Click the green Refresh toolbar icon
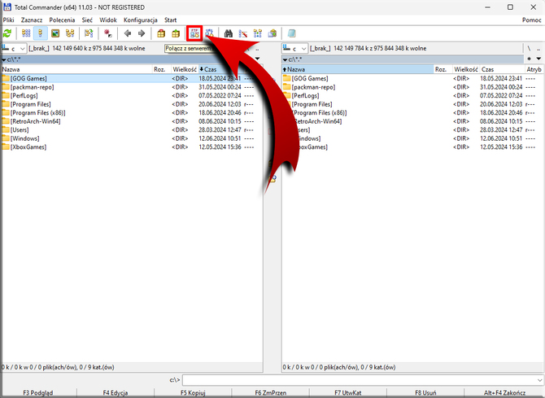The height and width of the screenshot is (398, 545). coord(7,33)
